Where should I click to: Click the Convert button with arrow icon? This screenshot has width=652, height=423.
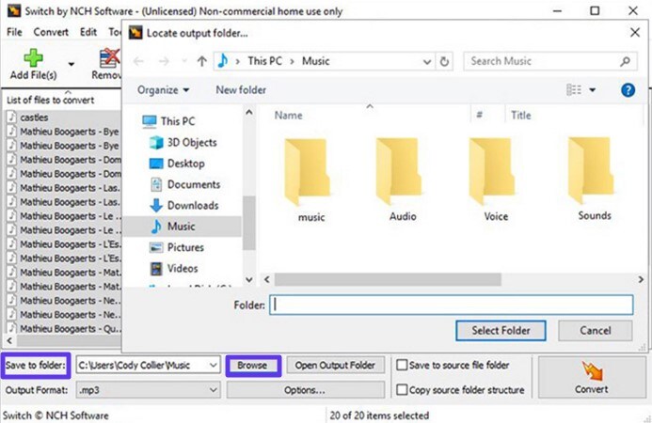(x=592, y=377)
